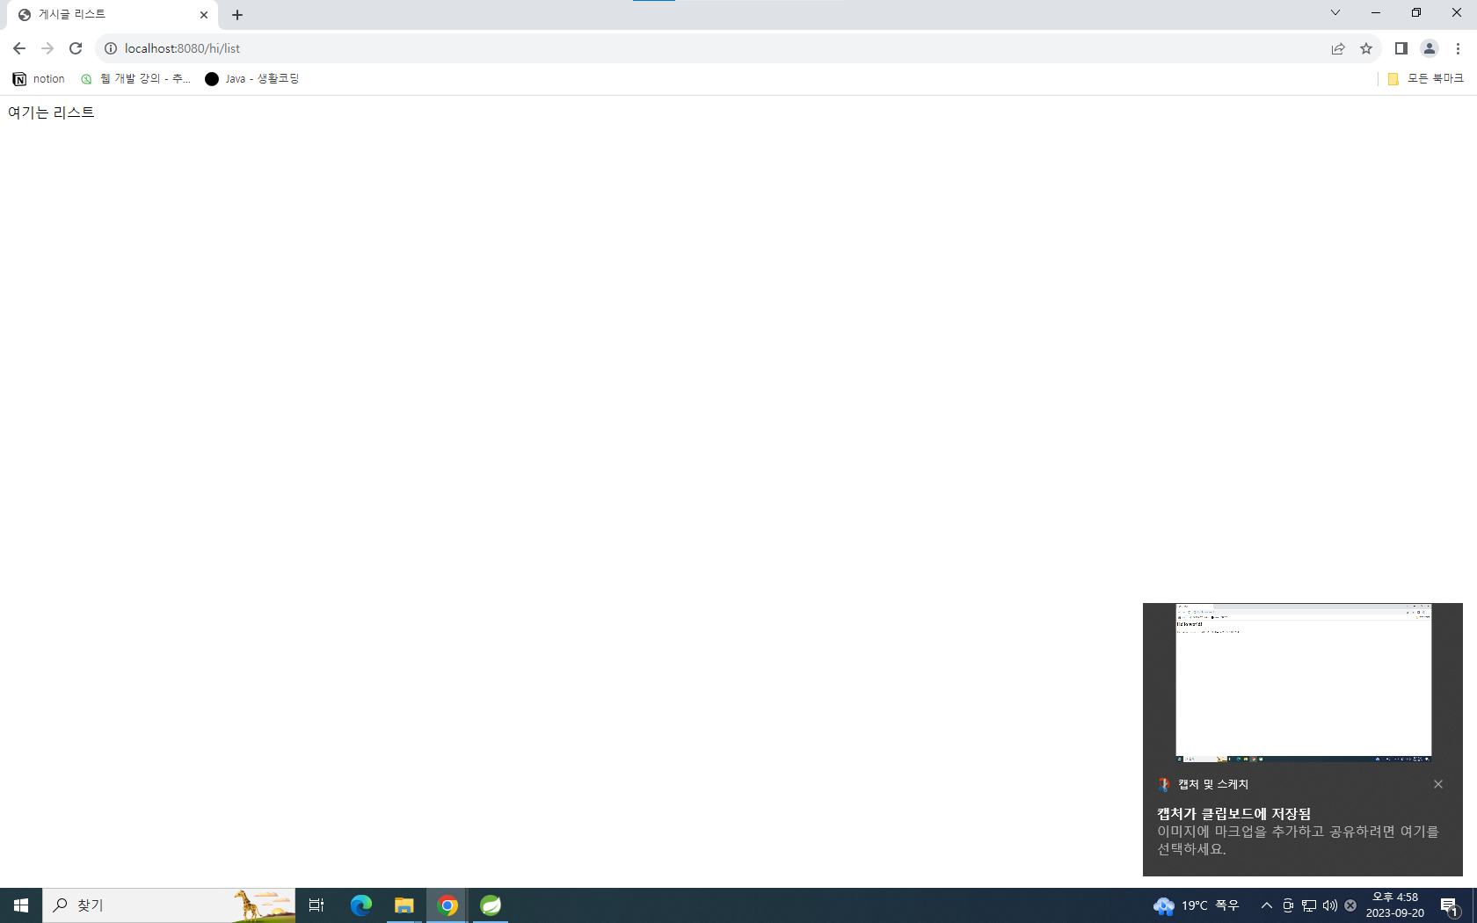This screenshot has height=923, width=1477.
Task: Open the notion bookmark
Action: coord(39,79)
